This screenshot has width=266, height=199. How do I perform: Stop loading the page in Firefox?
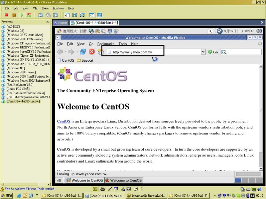pos(92,52)
